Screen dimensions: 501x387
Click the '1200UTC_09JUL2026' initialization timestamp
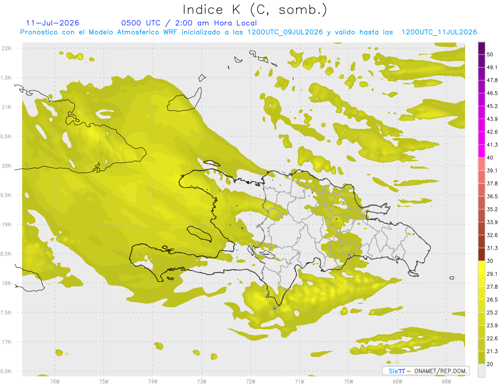(285, 32)
